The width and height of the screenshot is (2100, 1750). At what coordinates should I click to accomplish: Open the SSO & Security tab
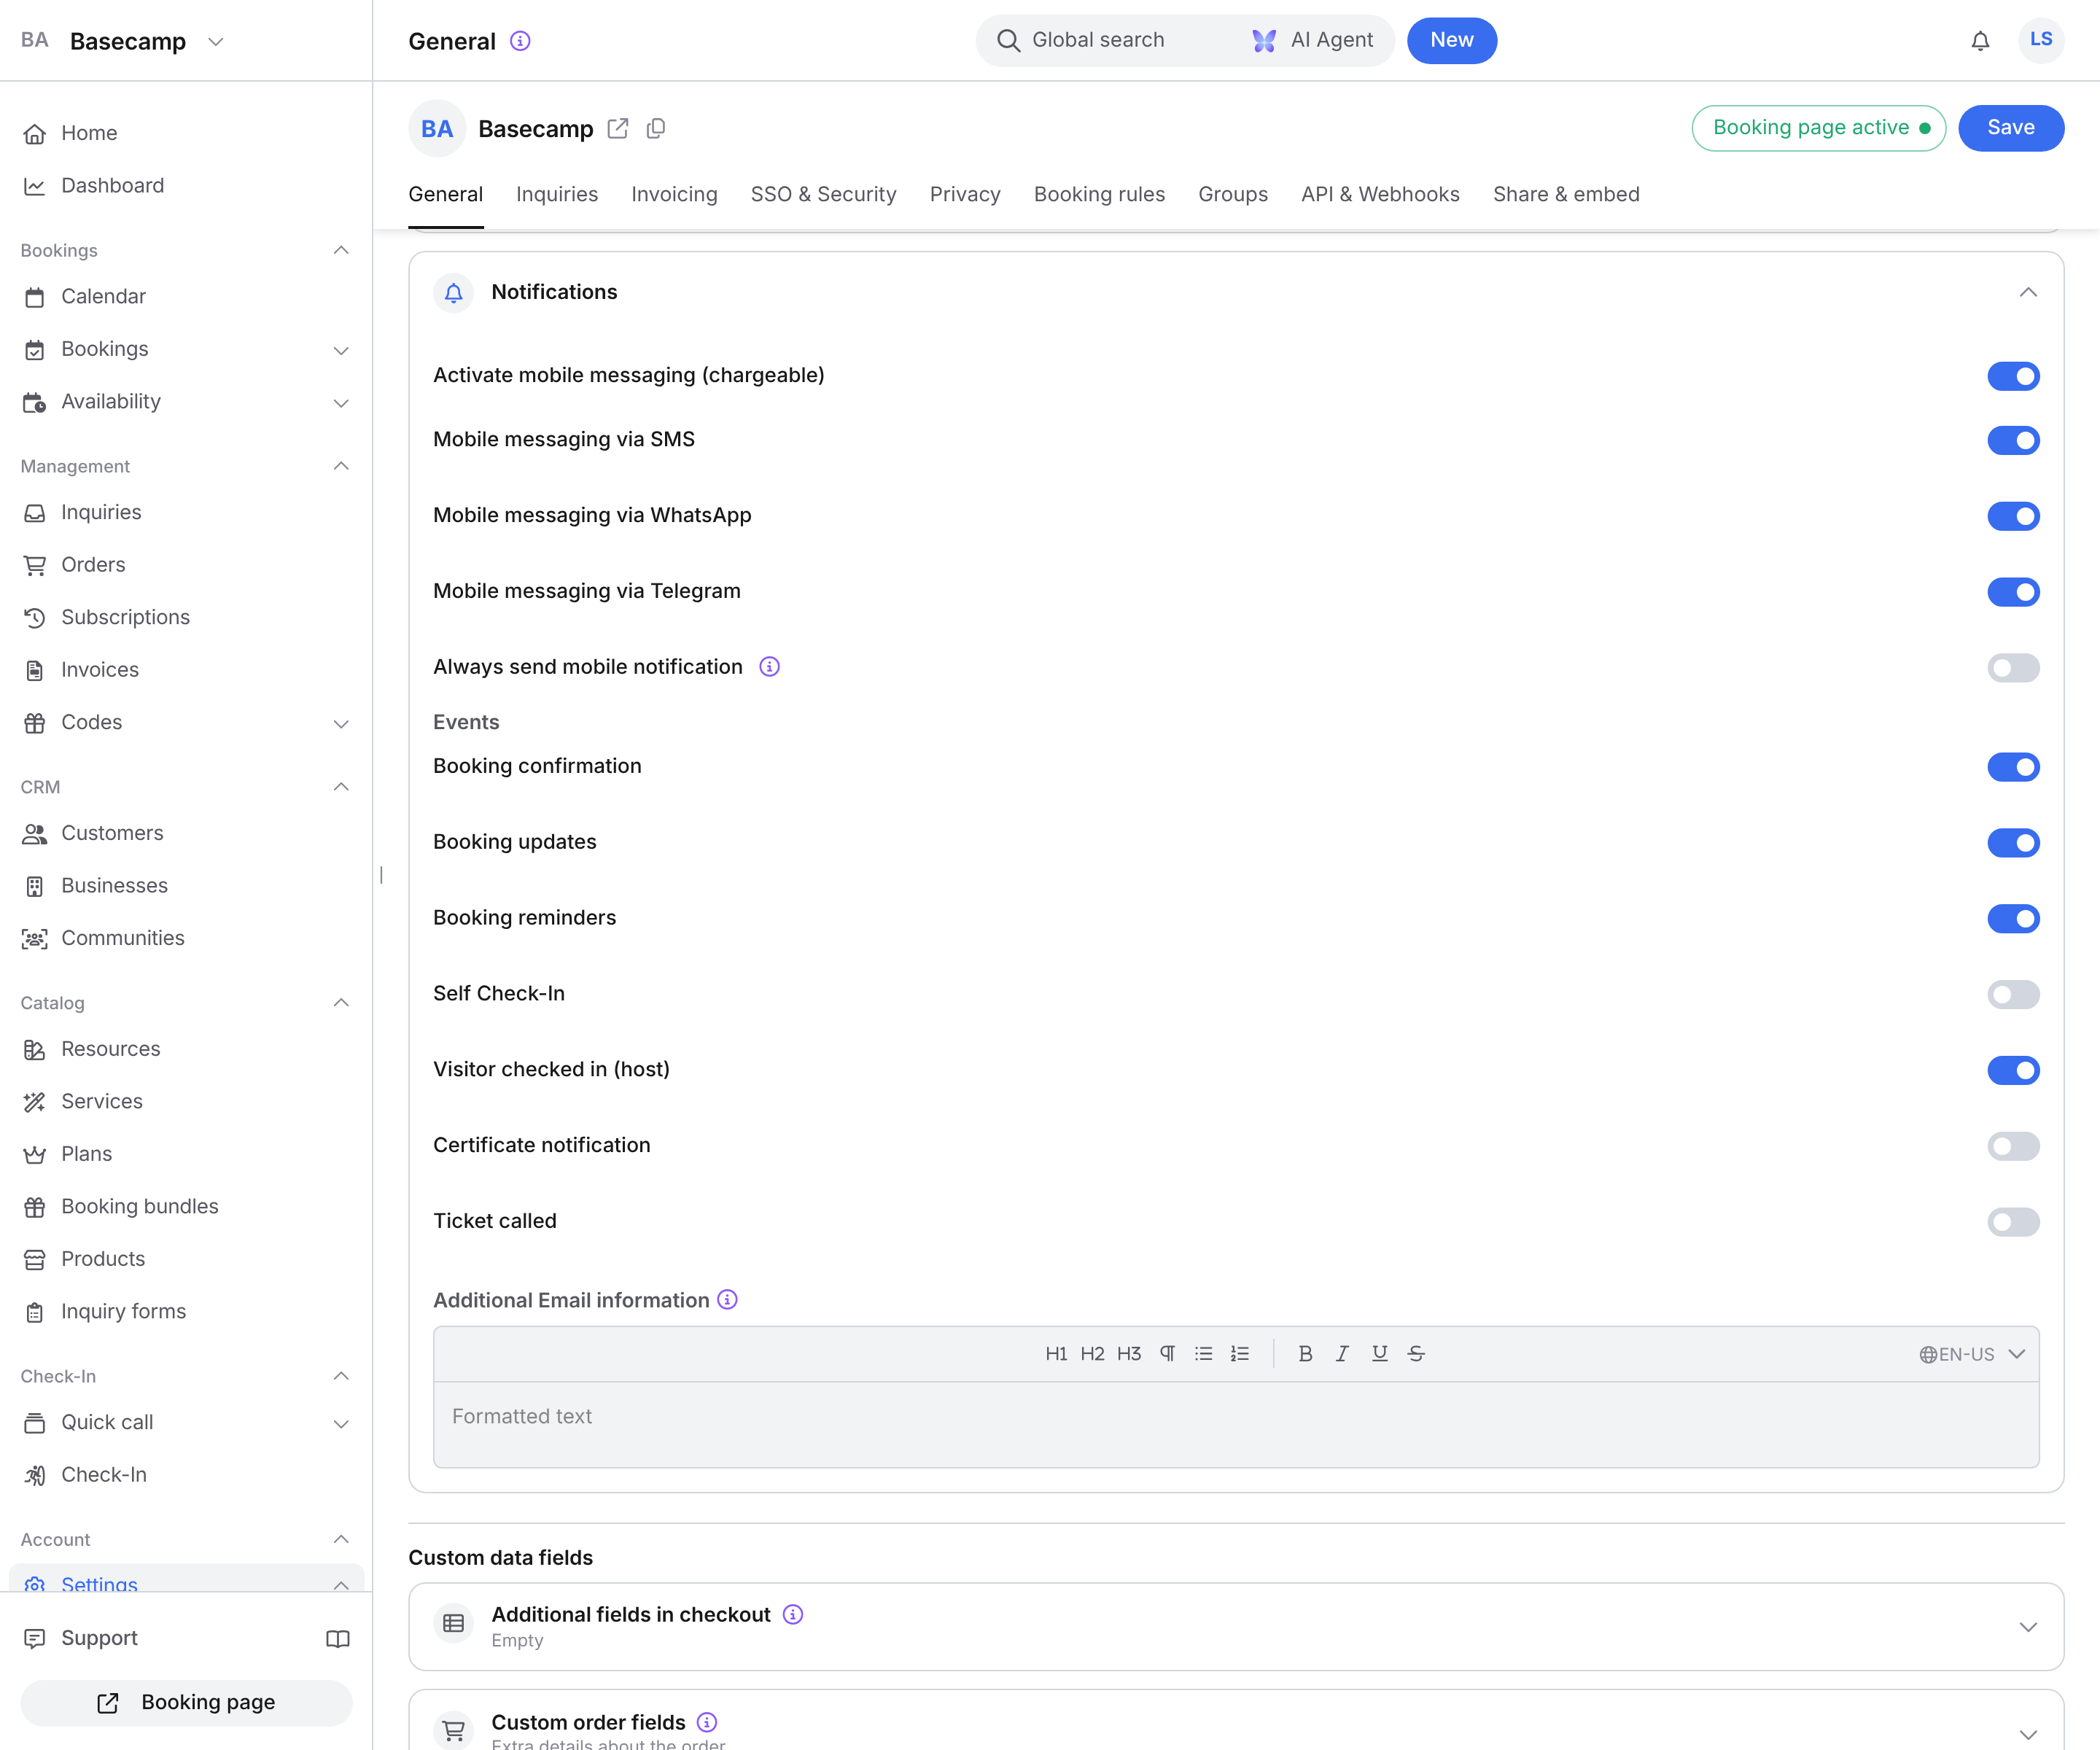[823, 194]
